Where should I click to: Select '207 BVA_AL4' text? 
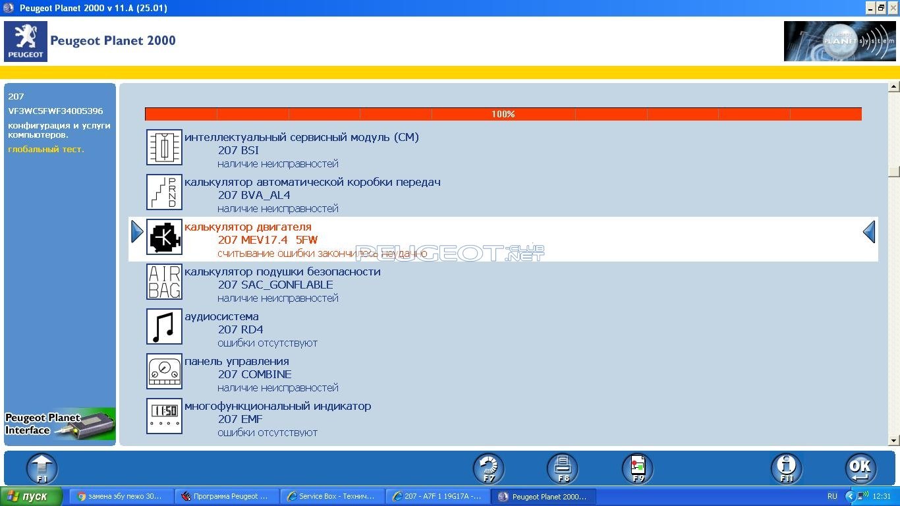pyautogui.click(x=254, y=196)
